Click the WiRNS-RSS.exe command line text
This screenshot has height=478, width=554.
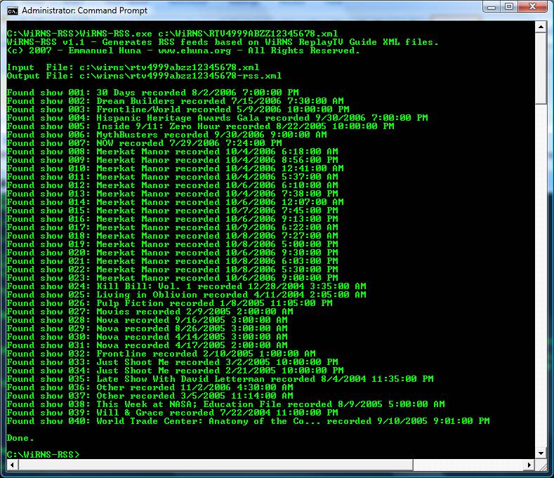172,34
